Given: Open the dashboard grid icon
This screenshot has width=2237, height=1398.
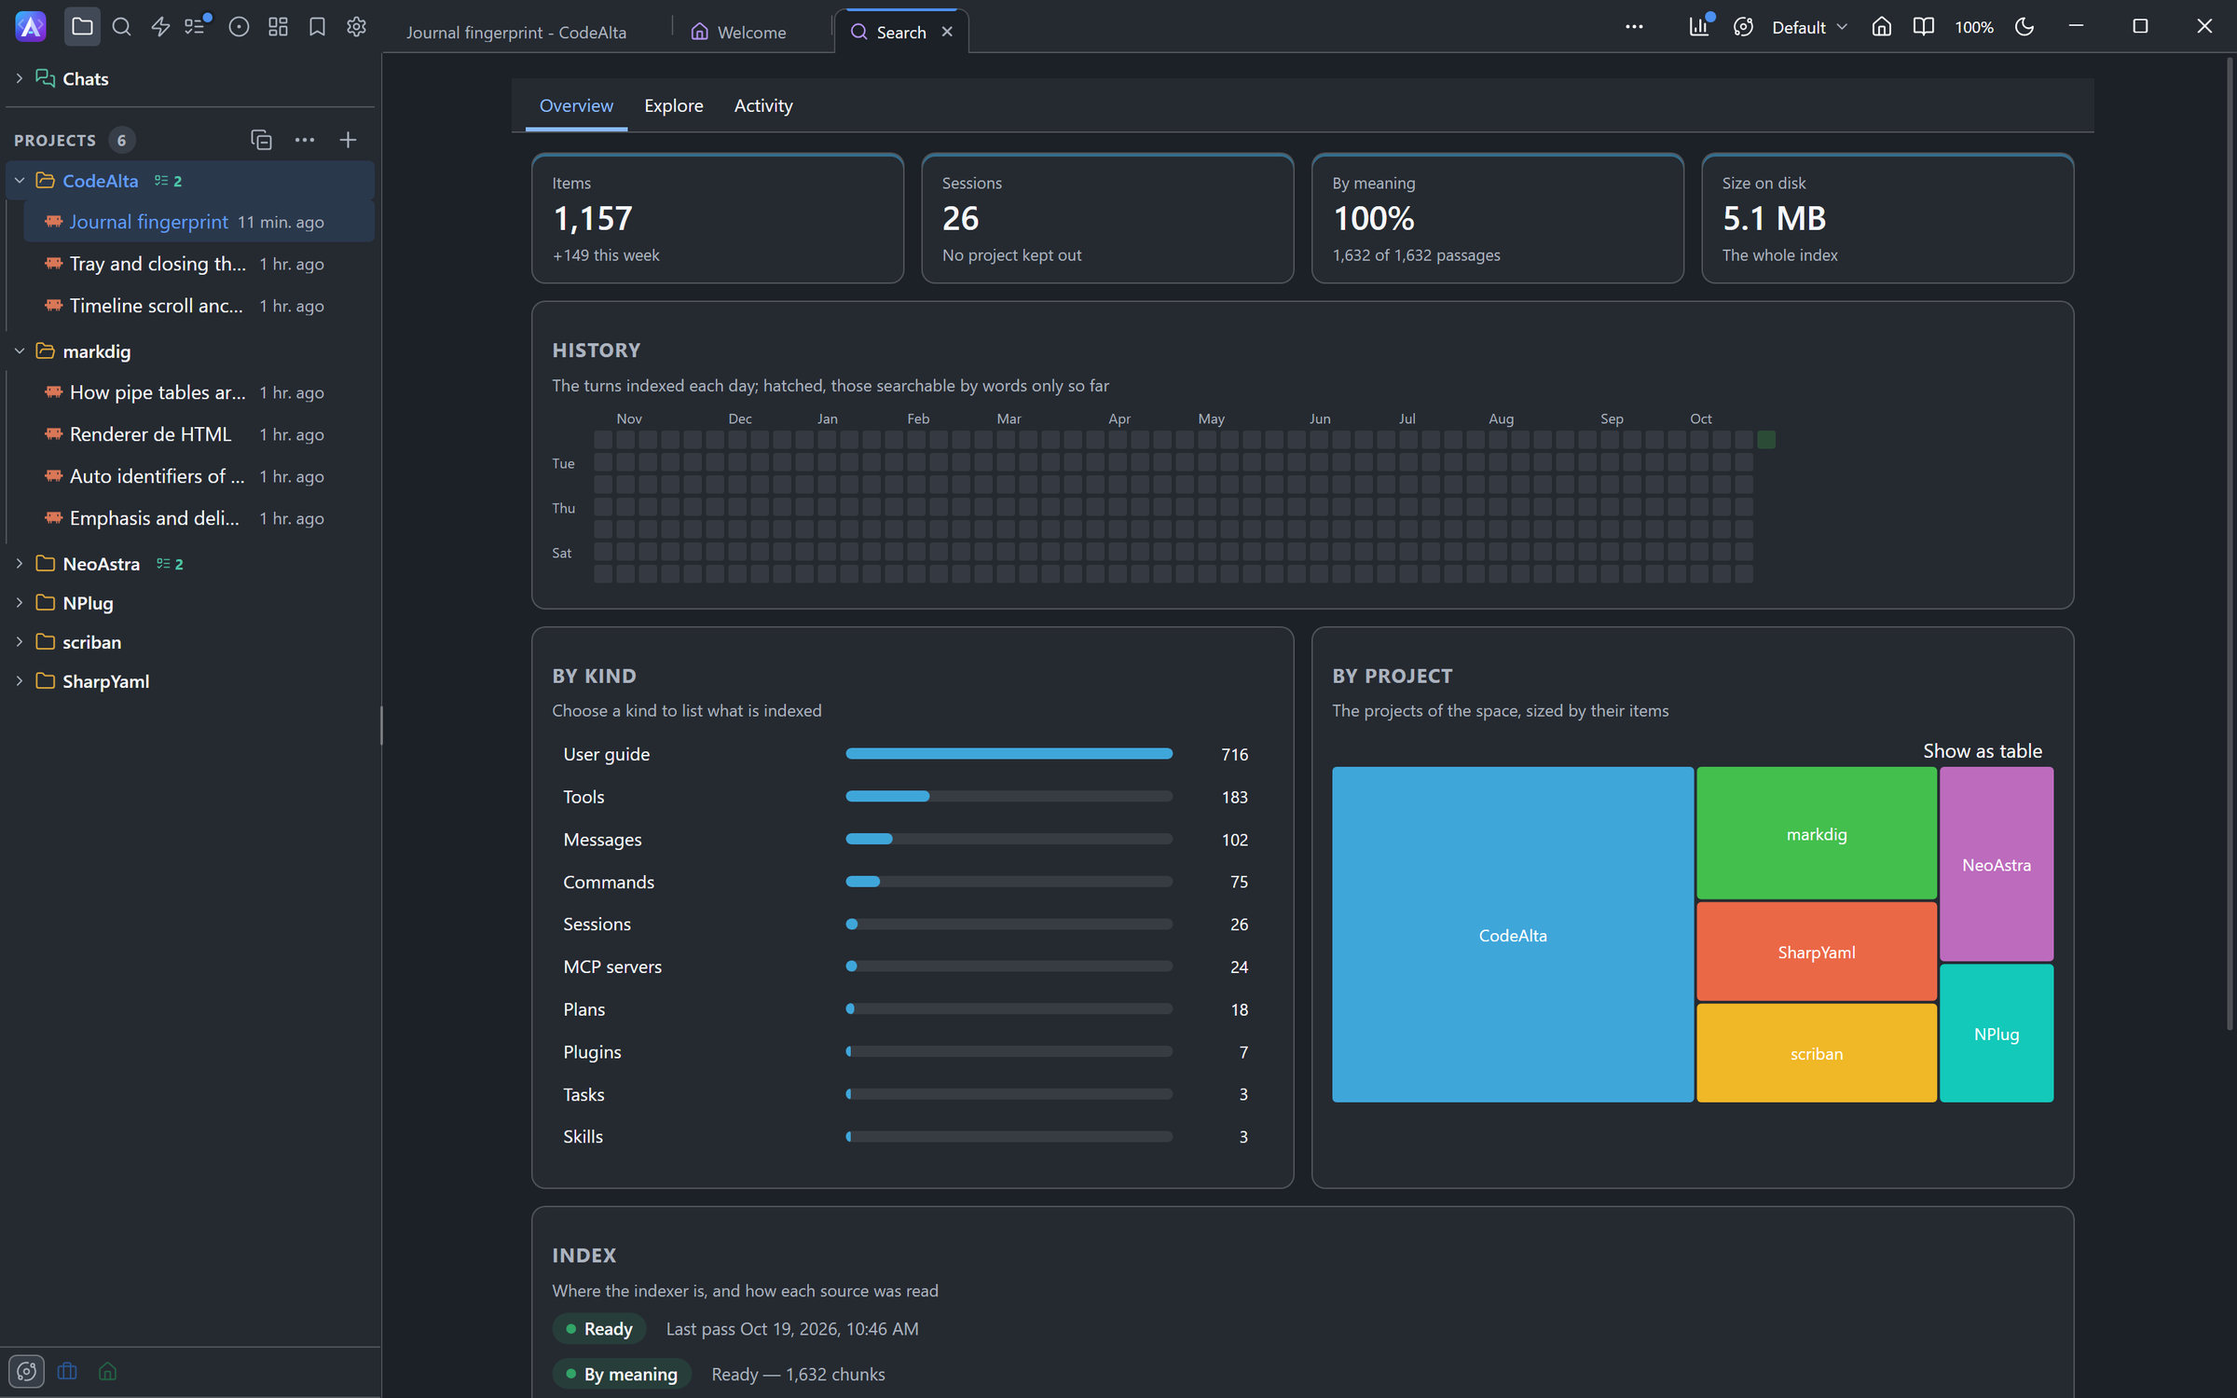Looking at the screenshot, I should click(x=278, y=27).
